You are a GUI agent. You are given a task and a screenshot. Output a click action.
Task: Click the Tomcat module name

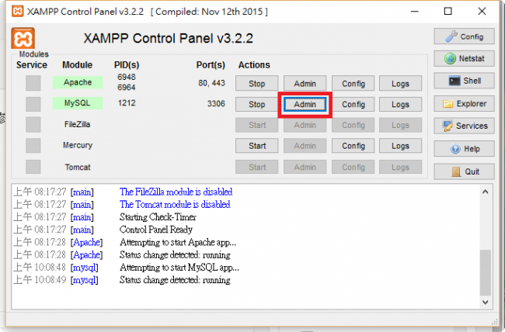point(78,167)
